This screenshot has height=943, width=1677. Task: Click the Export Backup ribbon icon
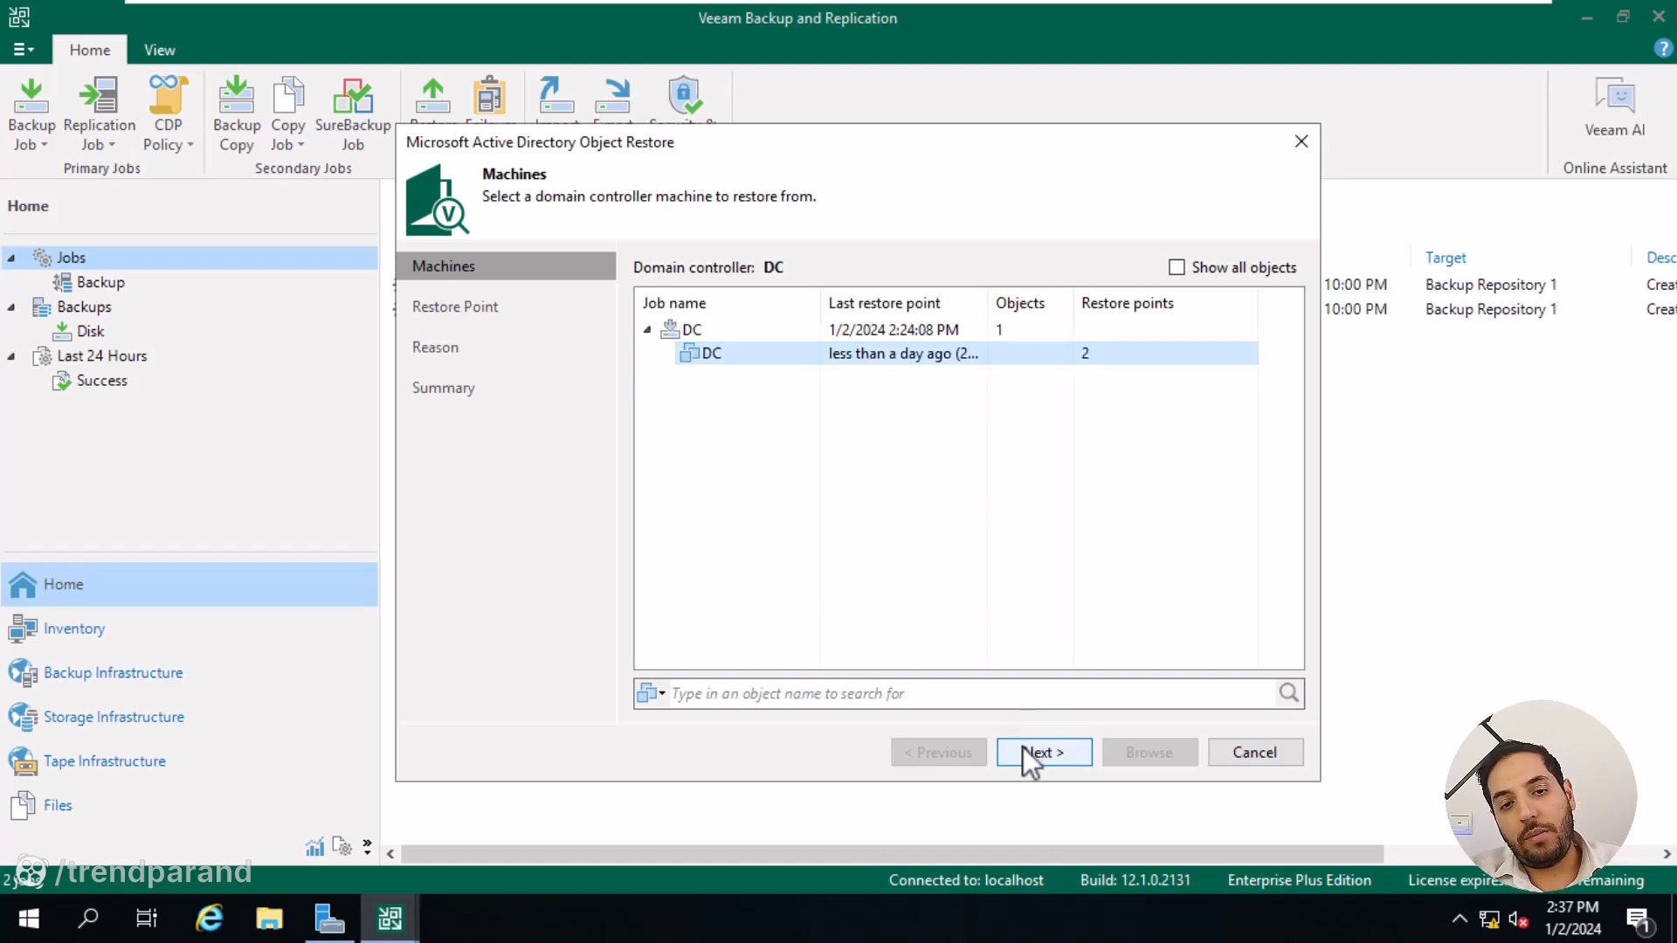[613, 96]
